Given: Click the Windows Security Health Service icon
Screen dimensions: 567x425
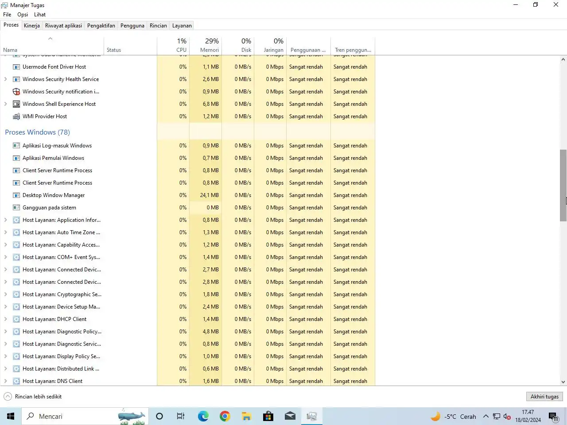Looking at the screenshot, I should click(x=16, y=79).
